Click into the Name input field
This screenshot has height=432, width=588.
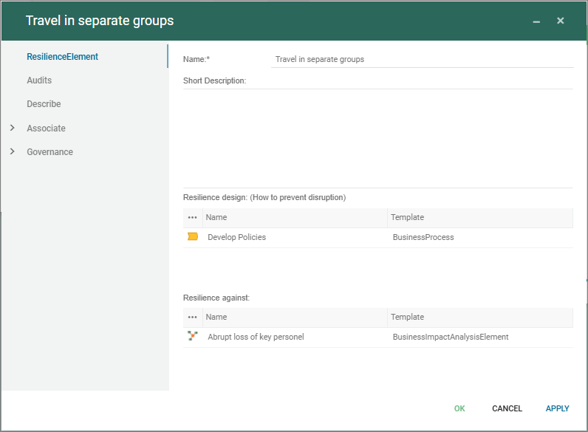tap(421, 59)
